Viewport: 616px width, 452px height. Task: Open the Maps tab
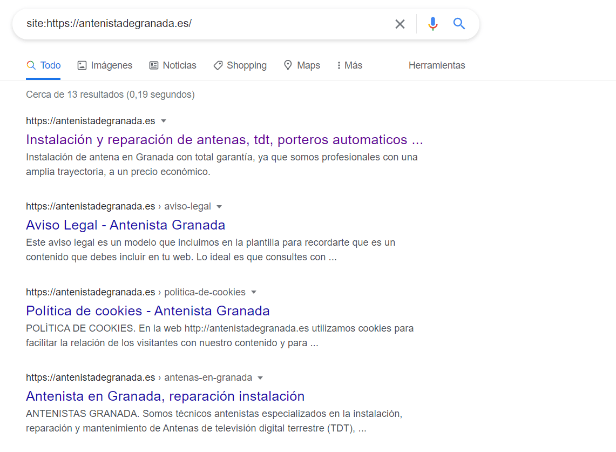302,65
